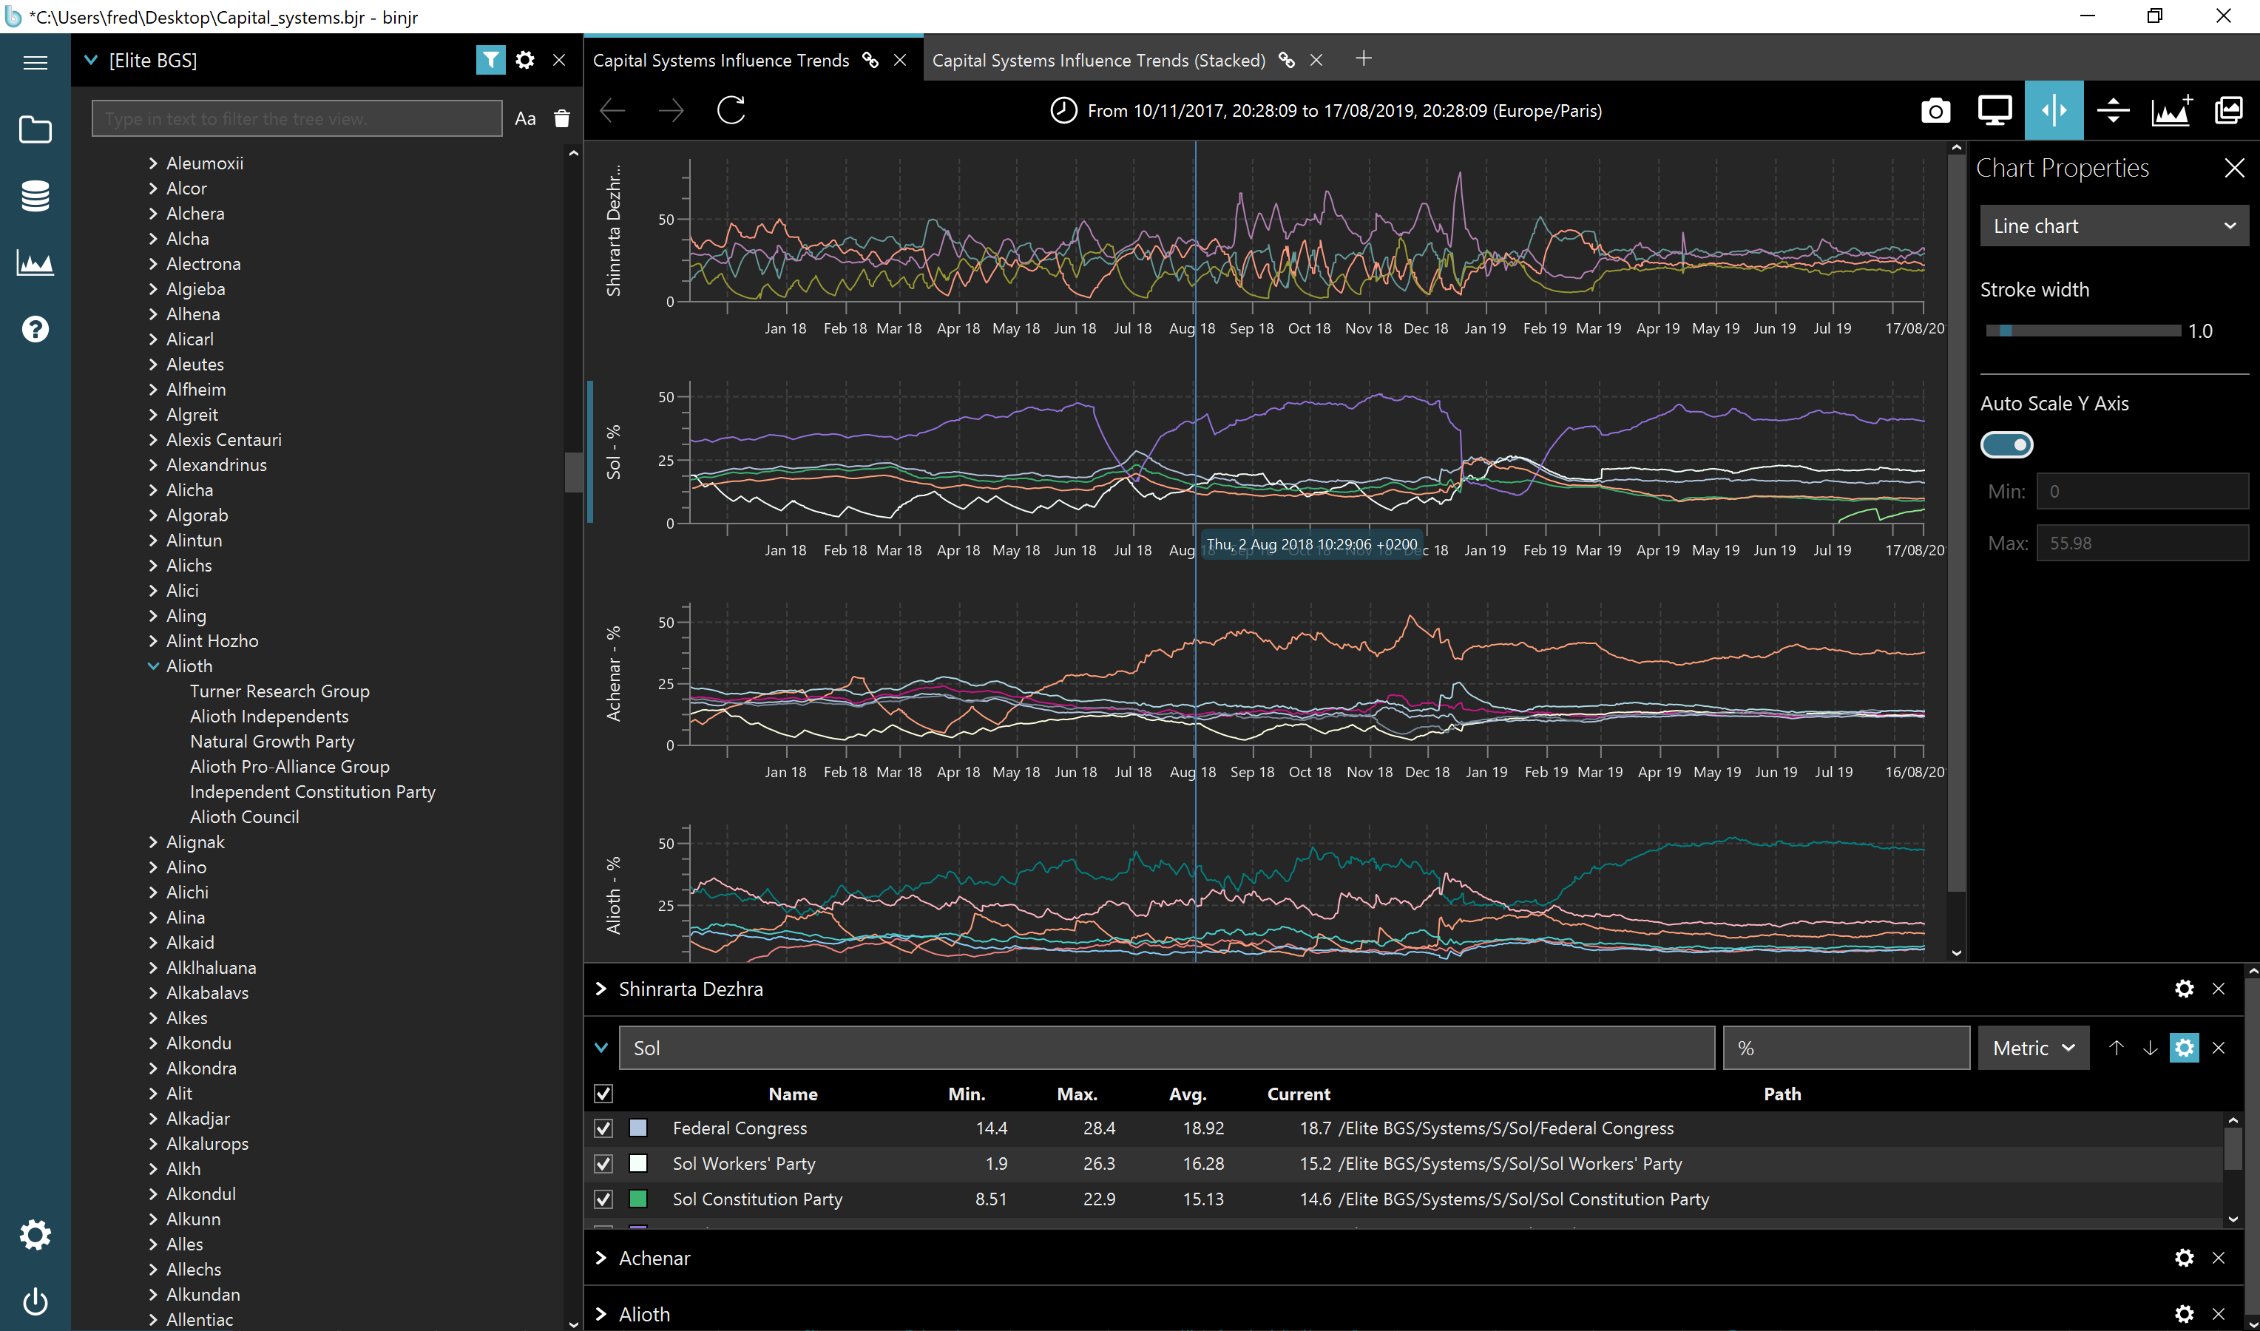Click the Min axis value field
The image size is (2260, 1331).
(2142, 492)
